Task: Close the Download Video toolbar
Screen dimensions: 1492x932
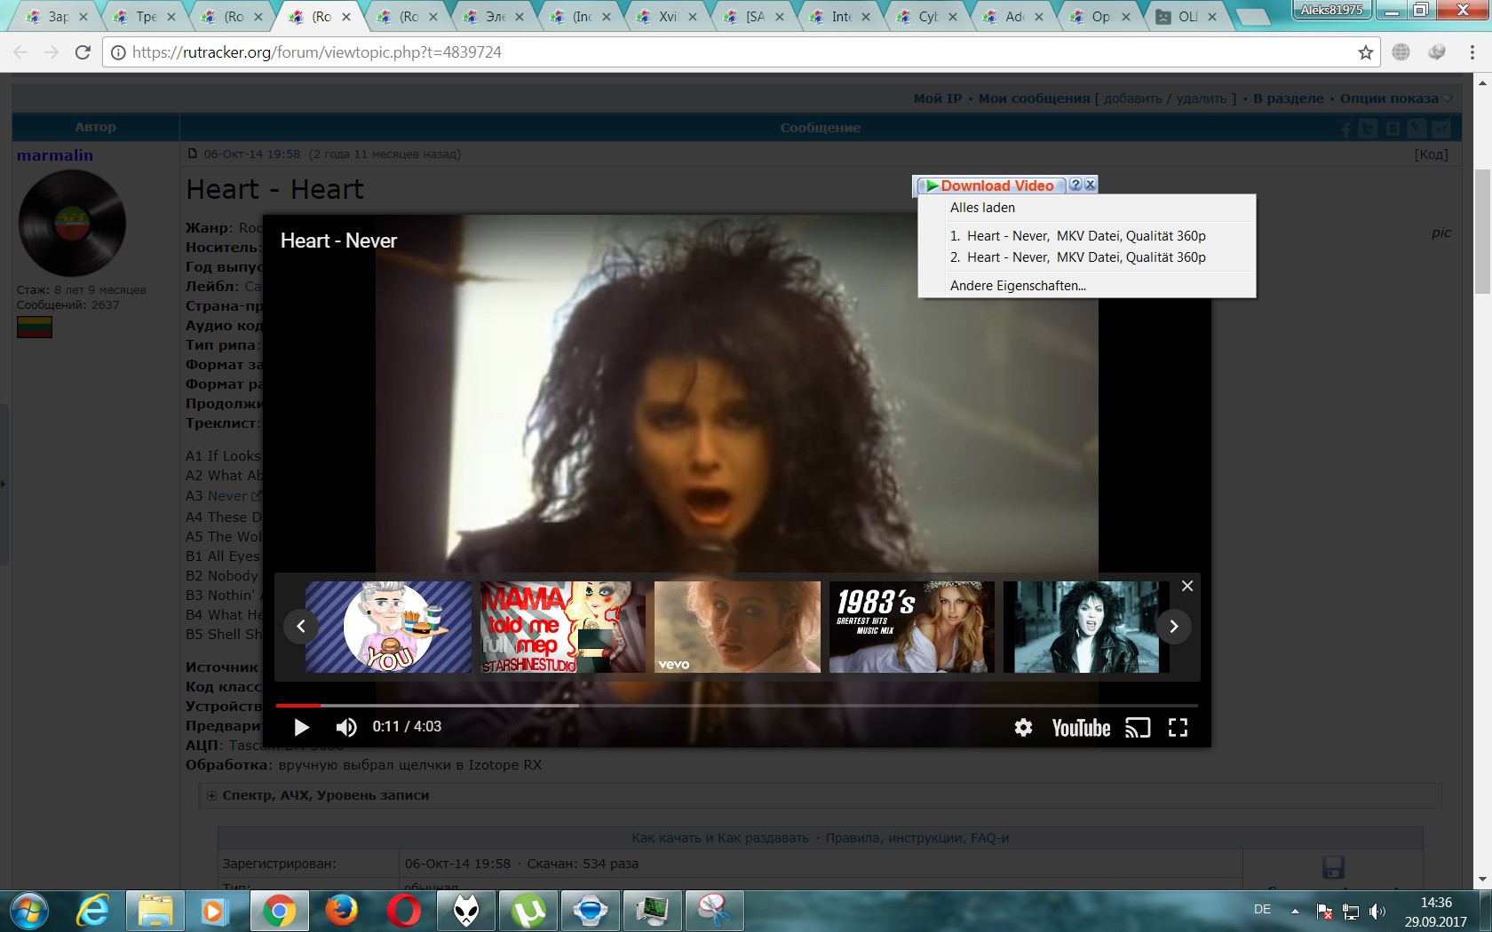Action: point(1090,185)
